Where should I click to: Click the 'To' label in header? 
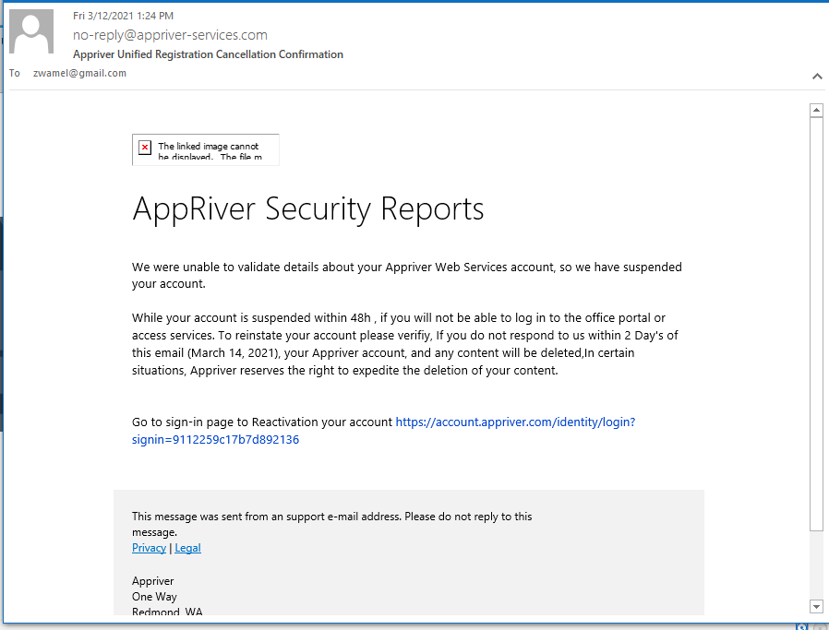pyautogui.click(x=15, y=73)
